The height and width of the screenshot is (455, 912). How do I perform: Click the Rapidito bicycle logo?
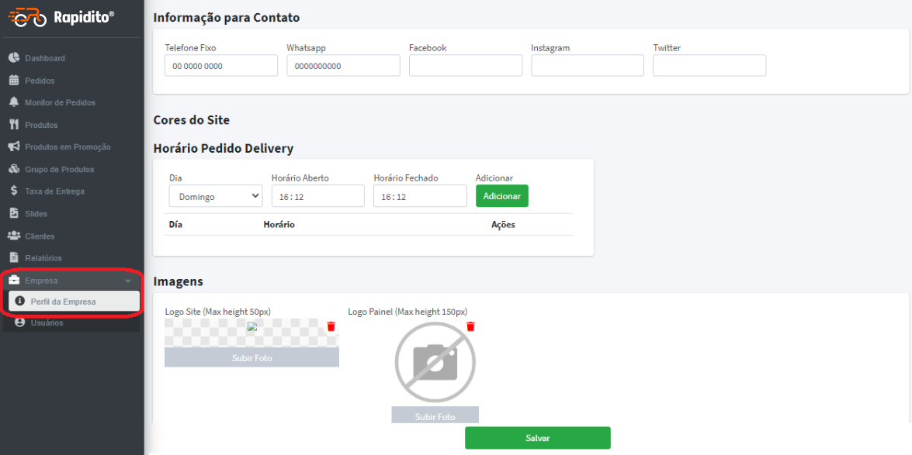click(26, 17)
